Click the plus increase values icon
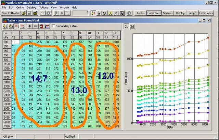219x140 pixels. [x=30, y=26]
